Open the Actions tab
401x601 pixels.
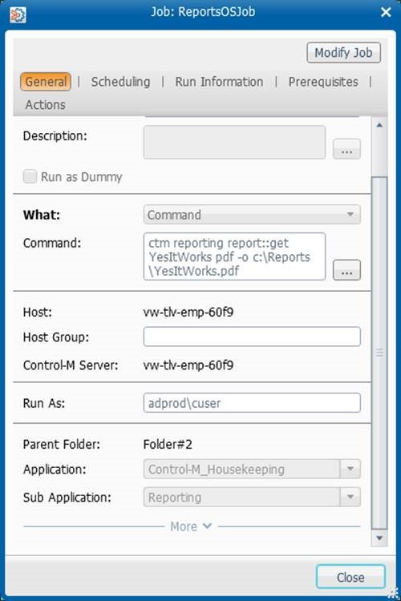click(45, 105)
